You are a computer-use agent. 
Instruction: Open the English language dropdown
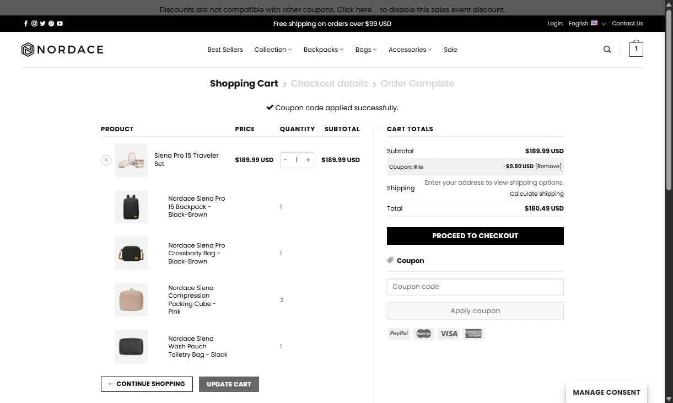[587, 24]
